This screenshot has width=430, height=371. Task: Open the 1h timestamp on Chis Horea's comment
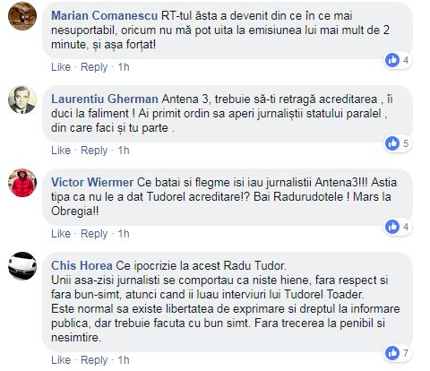[x=124, y=360]
